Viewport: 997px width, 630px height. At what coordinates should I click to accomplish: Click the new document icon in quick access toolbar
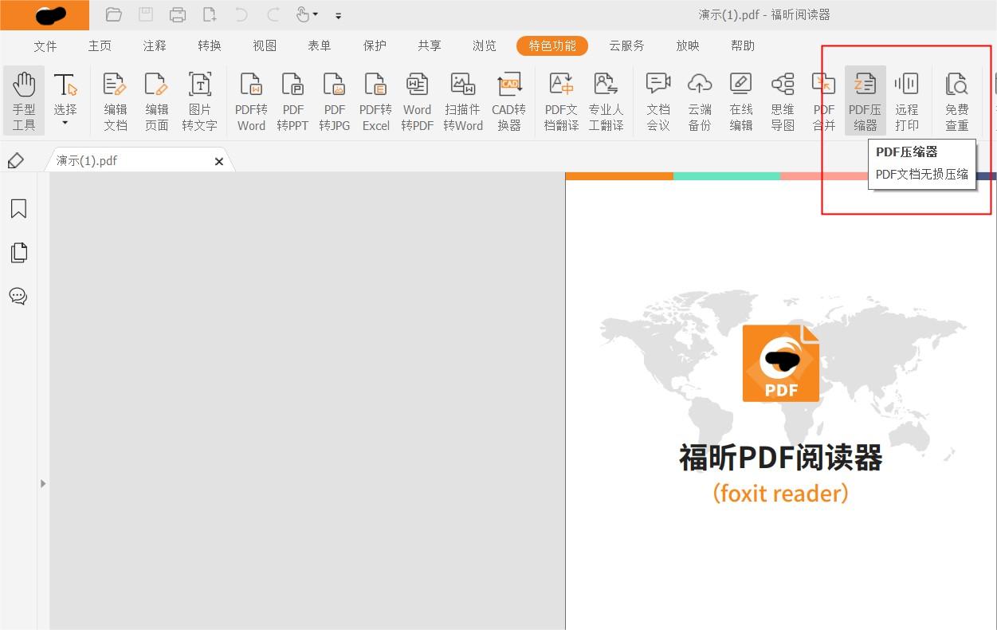[210, 14]
